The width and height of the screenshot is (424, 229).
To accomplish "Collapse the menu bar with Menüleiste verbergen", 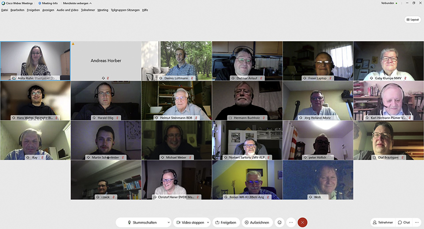I will coord(76,3).
